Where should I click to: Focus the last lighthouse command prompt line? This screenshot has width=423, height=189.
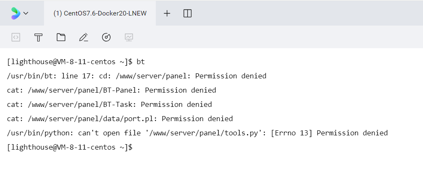coord(70,148)
